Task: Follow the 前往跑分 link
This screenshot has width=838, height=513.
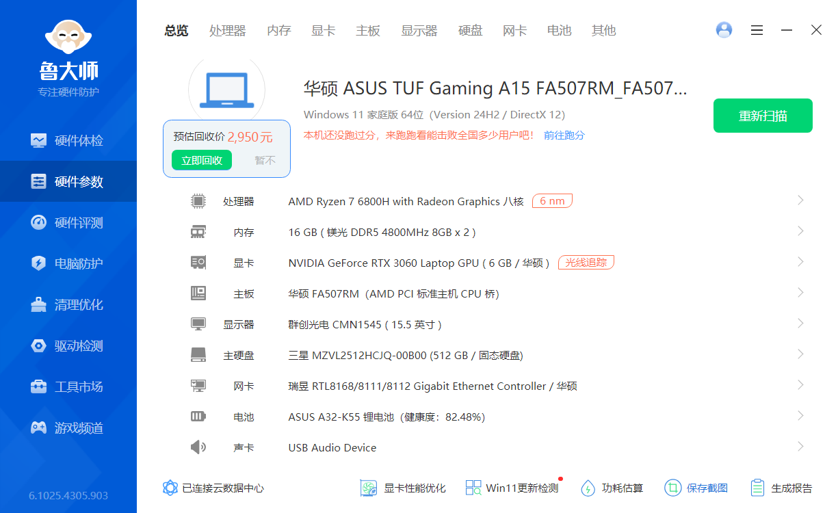Action: pos(564,135)
